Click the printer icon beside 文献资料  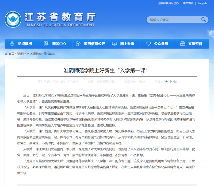[x=182, y=44]
